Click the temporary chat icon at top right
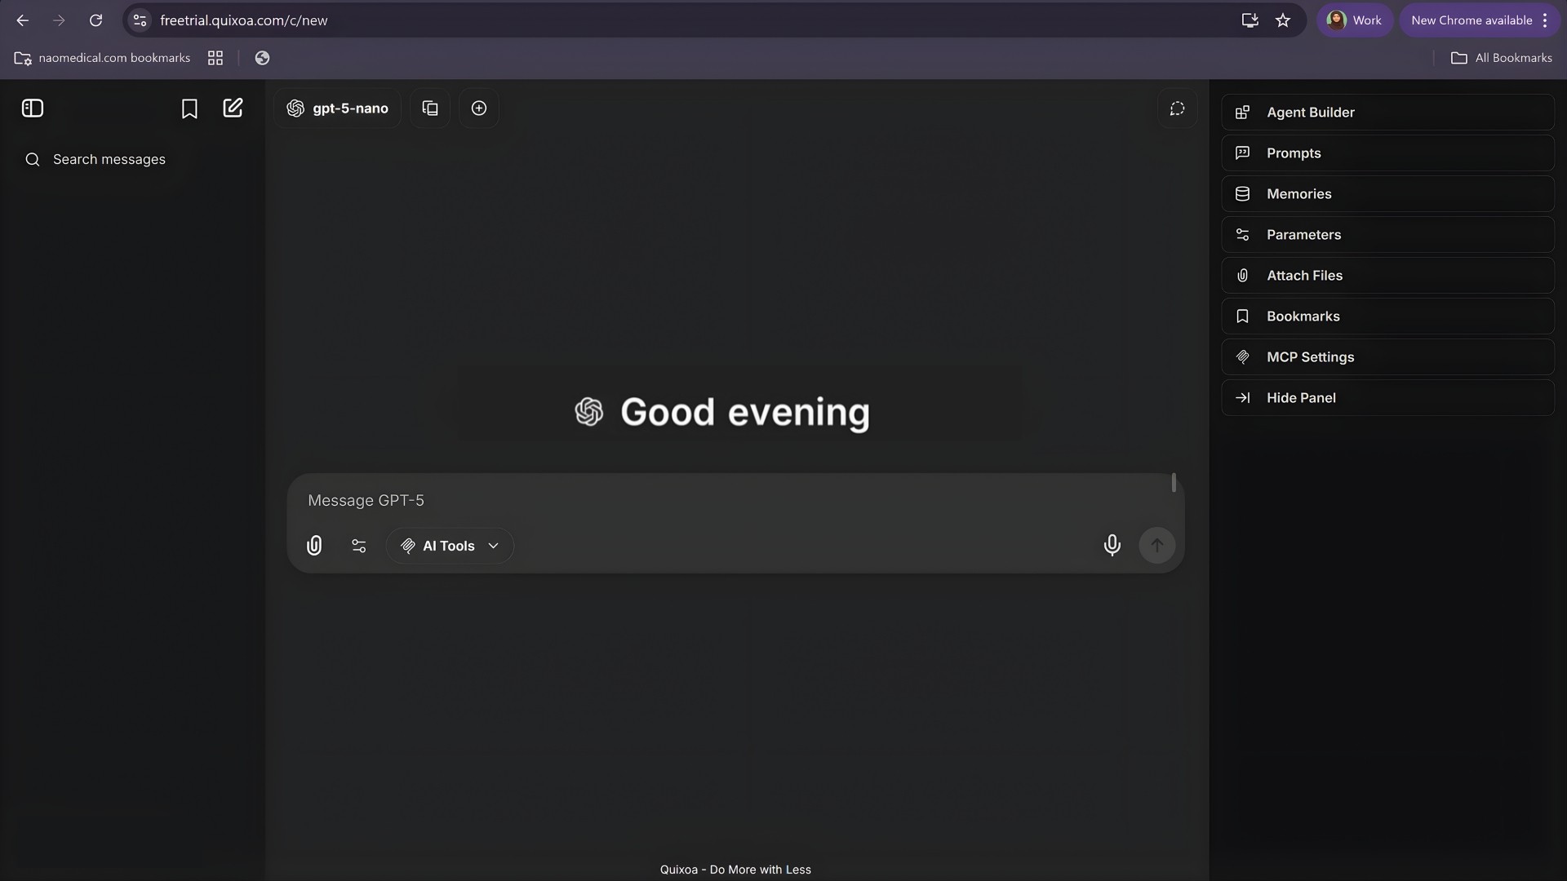 tap(1177, 108)
